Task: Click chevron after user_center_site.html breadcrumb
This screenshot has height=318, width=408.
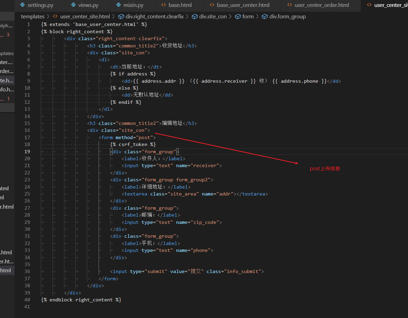Action: click(x=113, y=16)
